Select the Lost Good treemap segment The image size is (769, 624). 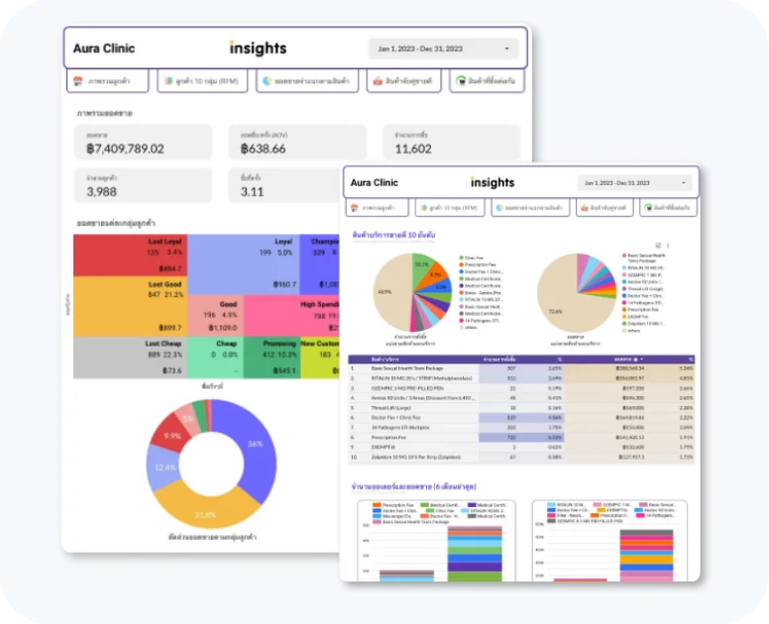pyautogui.click(x=130, y=306)
